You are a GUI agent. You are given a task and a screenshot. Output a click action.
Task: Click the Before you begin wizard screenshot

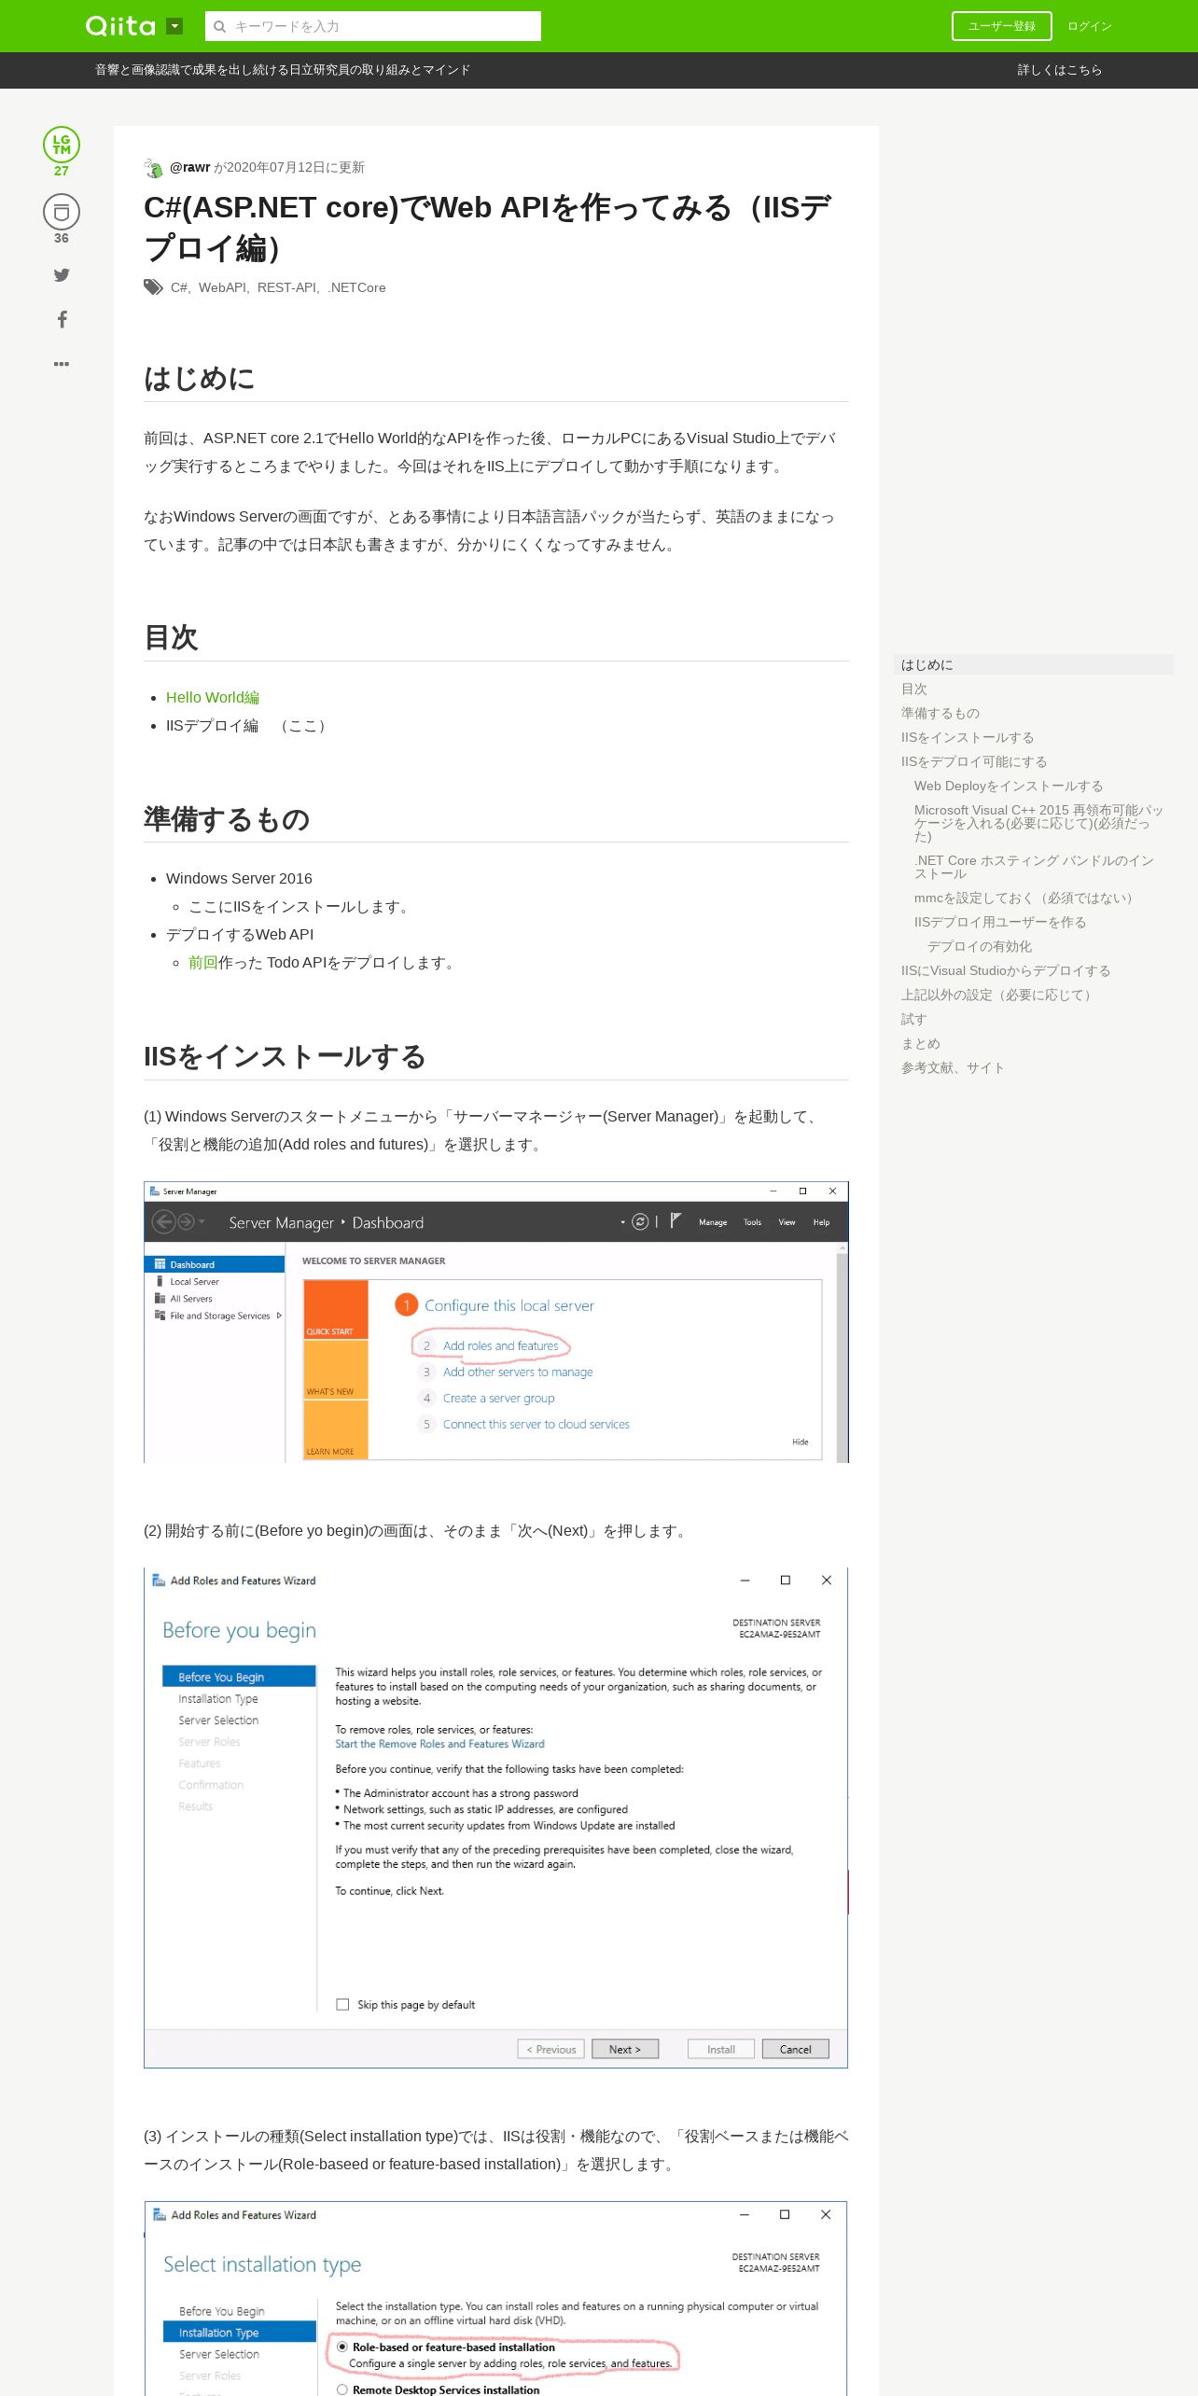[x=496, y=1818]
